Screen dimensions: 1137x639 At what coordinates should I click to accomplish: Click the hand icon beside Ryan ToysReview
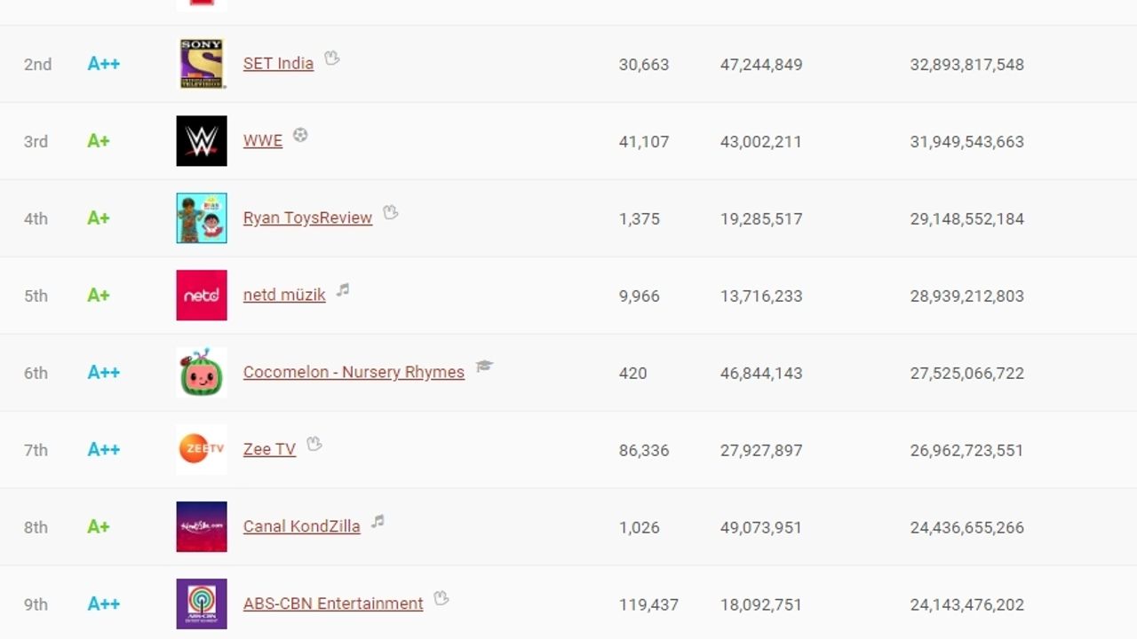click(390, 213)
